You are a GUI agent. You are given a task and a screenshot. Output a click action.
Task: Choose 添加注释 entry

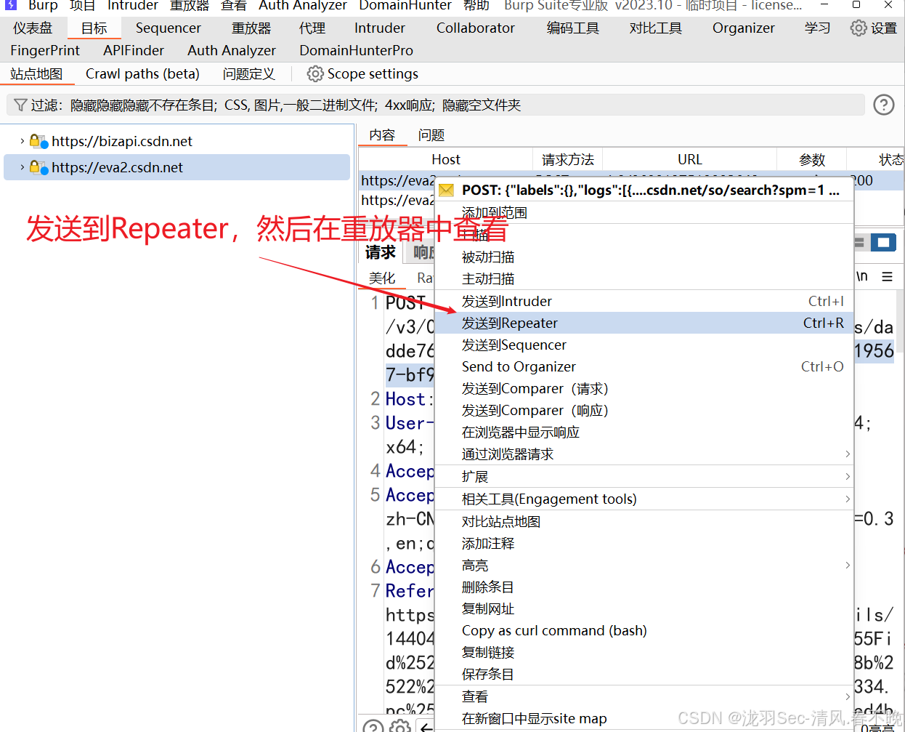click(644, 543)
